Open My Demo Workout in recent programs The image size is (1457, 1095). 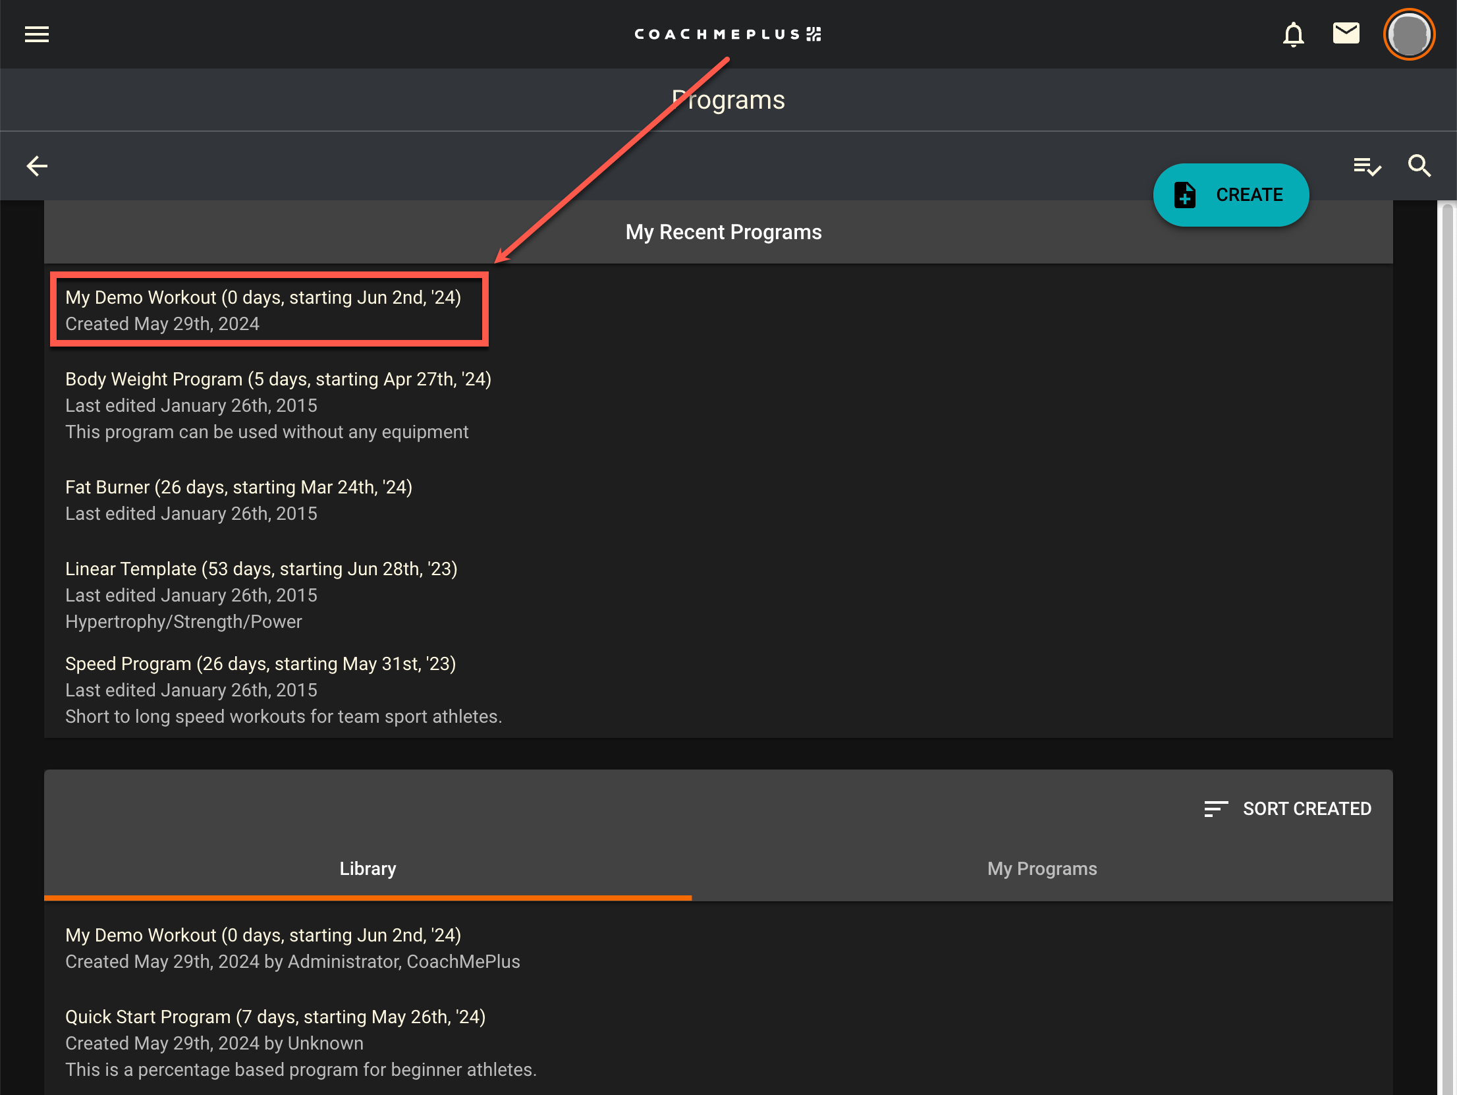click(263, 310)
